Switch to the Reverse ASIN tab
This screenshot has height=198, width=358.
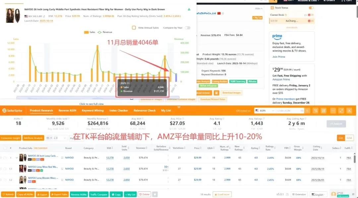point(67,111)
